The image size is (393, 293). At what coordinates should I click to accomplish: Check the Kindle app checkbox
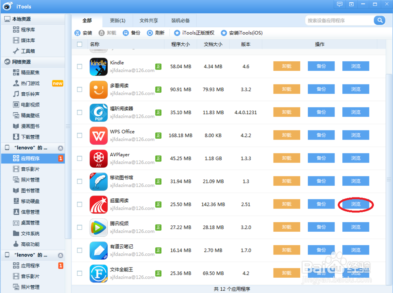[x=80, y=67]
